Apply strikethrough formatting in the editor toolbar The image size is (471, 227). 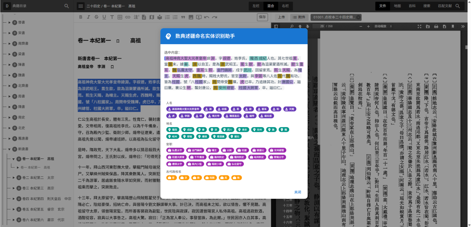tap(96, 17)
